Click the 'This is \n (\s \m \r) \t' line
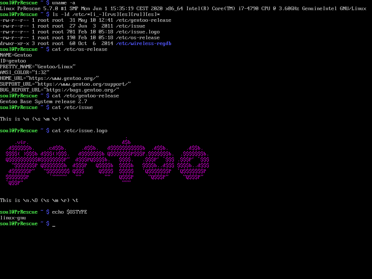The image size is (372, 279). [x=35, y=119]
